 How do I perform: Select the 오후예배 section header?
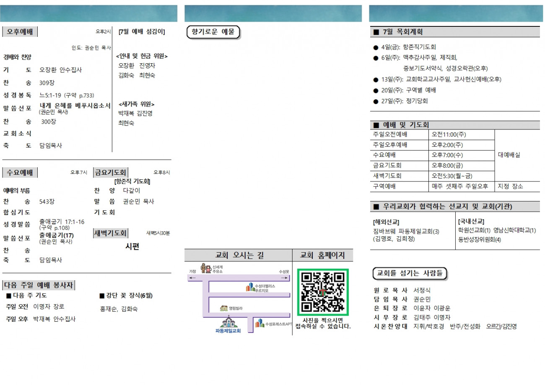(20, 31)
